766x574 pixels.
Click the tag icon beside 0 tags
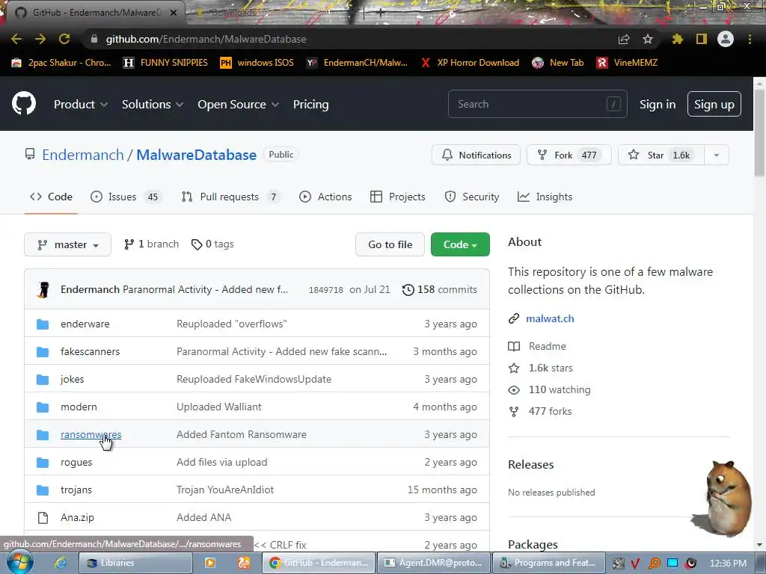click(x=197, y=244)
